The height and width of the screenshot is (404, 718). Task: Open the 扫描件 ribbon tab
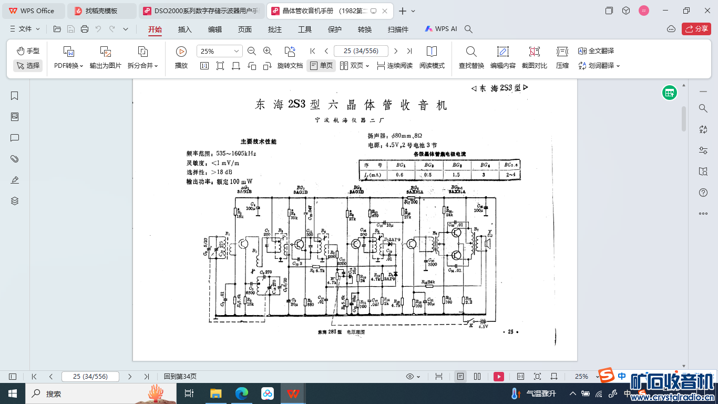[398, 29]
